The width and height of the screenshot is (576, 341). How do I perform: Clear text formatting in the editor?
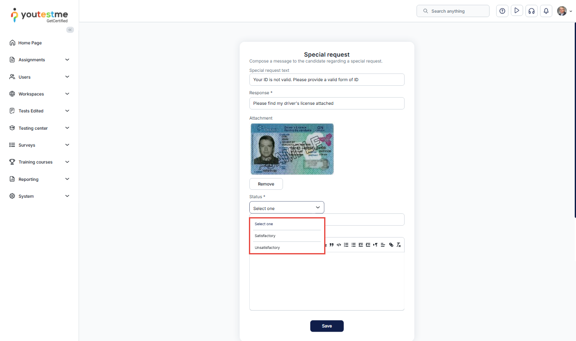(x=399, y=245)
